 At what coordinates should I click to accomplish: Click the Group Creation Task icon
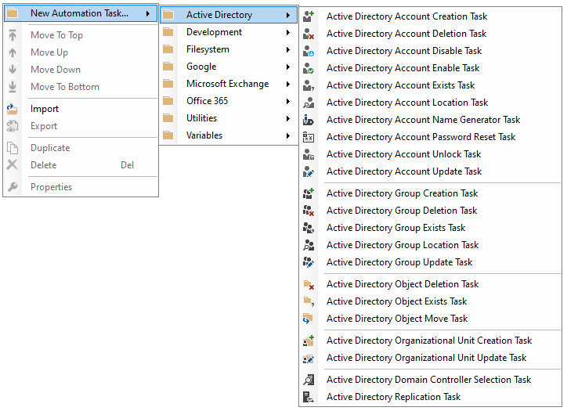(x=309, y=193)
